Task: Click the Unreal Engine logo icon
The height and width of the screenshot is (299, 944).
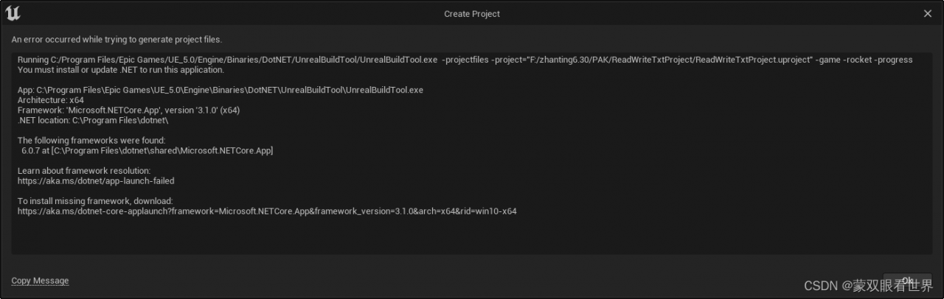Action: tap(13, 13)
